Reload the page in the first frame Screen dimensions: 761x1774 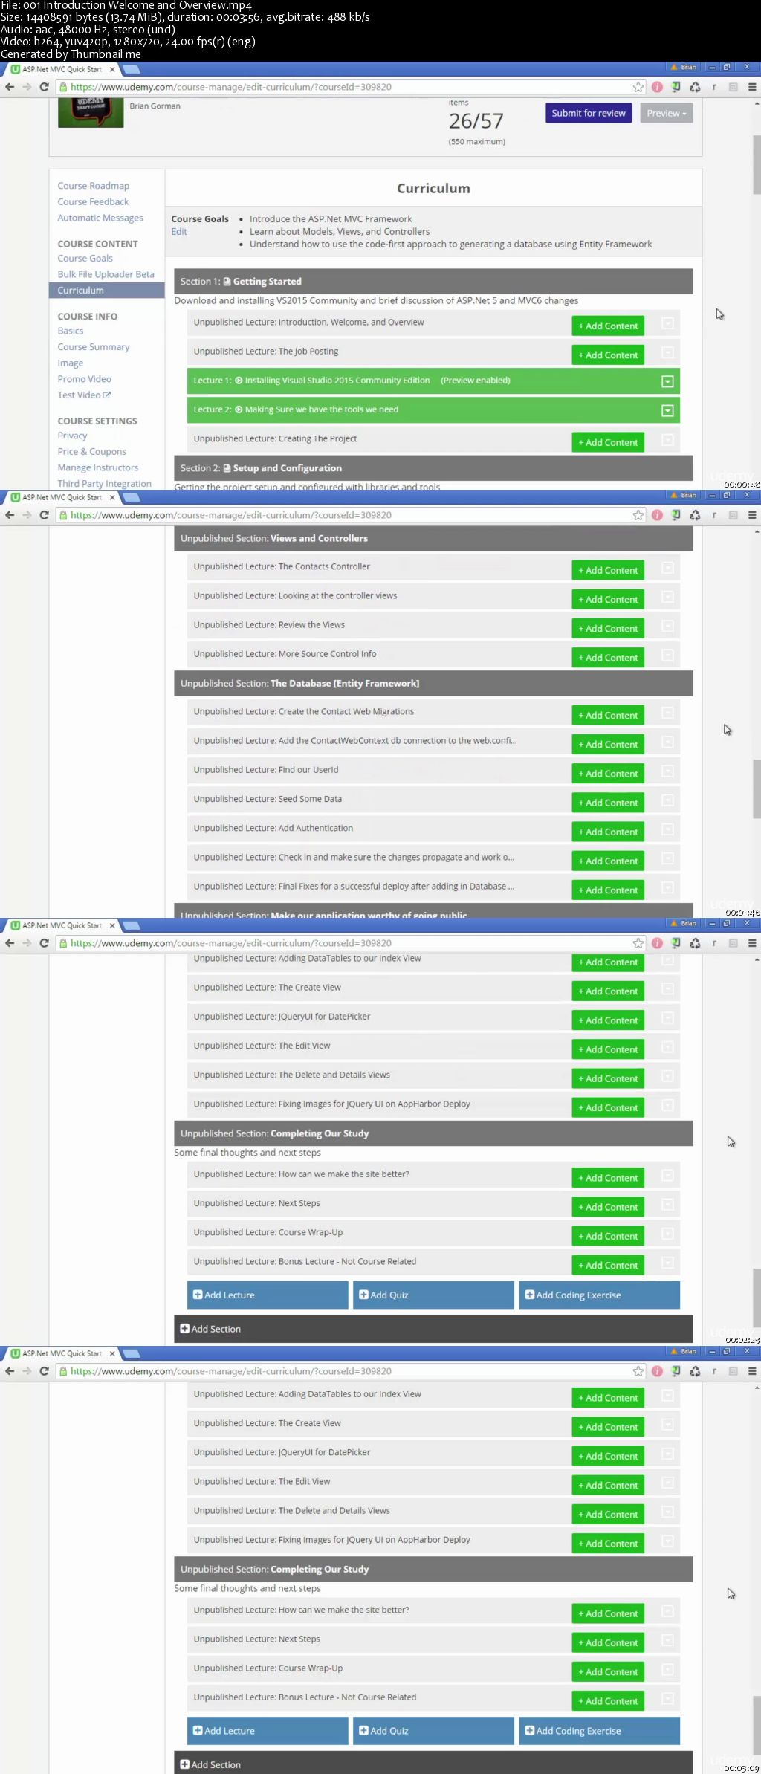coord(44,87)
